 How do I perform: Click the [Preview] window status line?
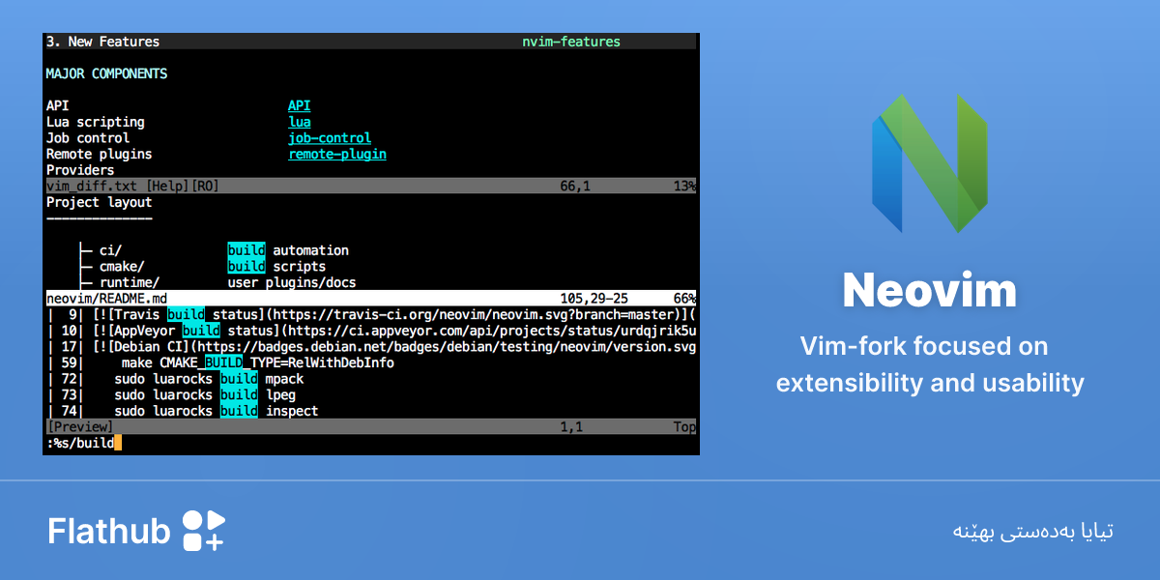pyautogui.click(x=370, y=426)
